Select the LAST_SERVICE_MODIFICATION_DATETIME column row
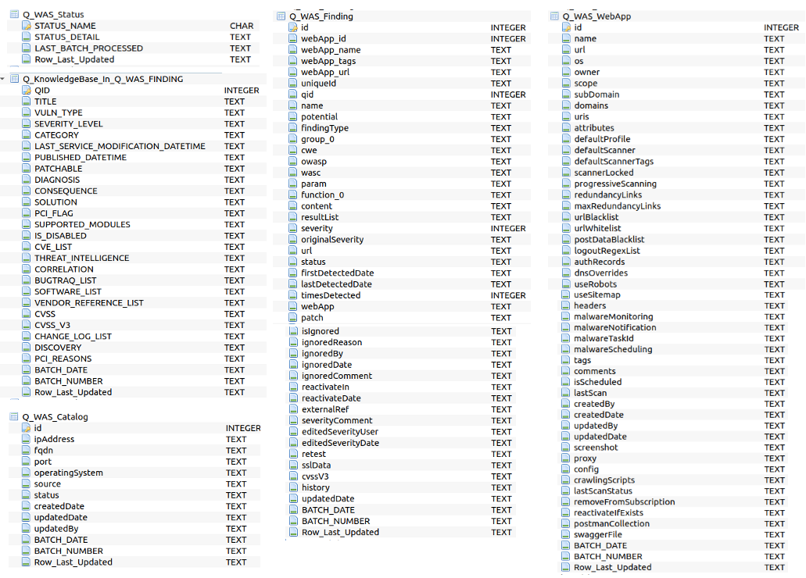The height and width of the screenshot is (578, 806). point(134,146)
